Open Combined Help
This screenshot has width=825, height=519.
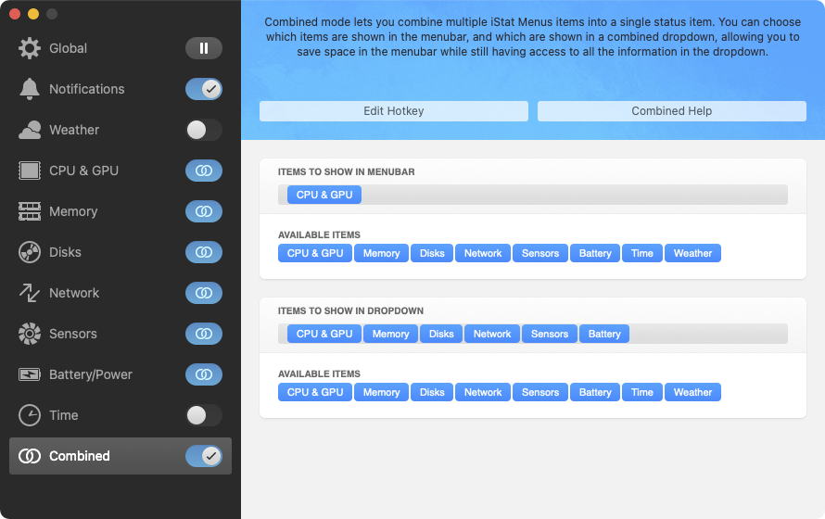coord(672,111)
